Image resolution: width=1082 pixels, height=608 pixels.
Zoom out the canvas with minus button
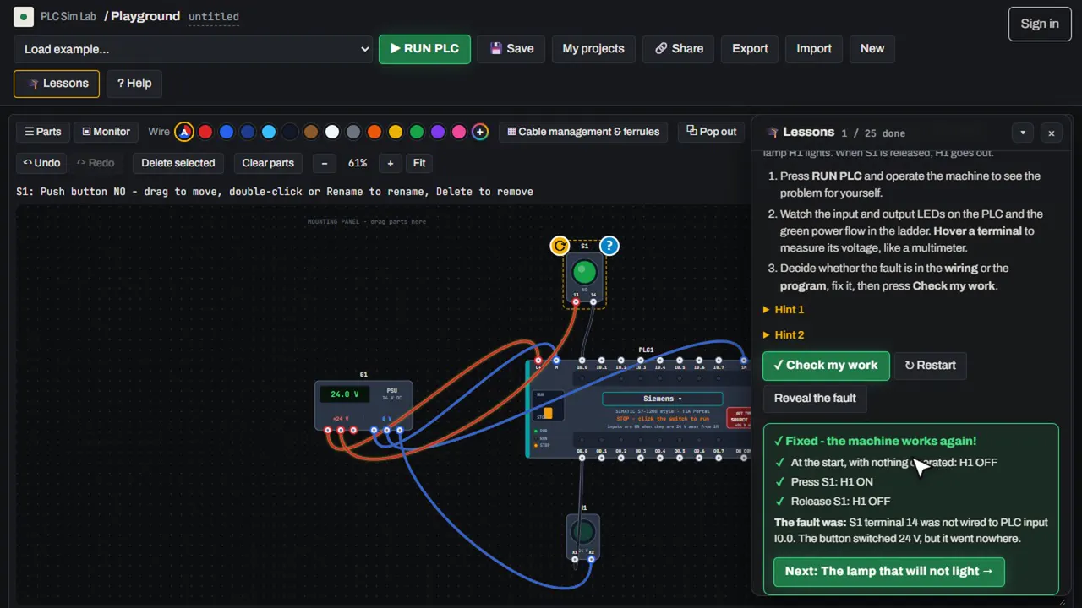point(325,163)
